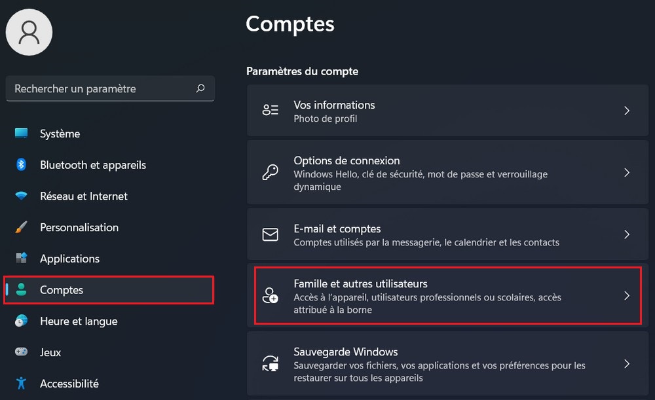The height and width of the screenshot is (400, 655).
Task: Select Heure et langue in sidebar
Action: 79,321
